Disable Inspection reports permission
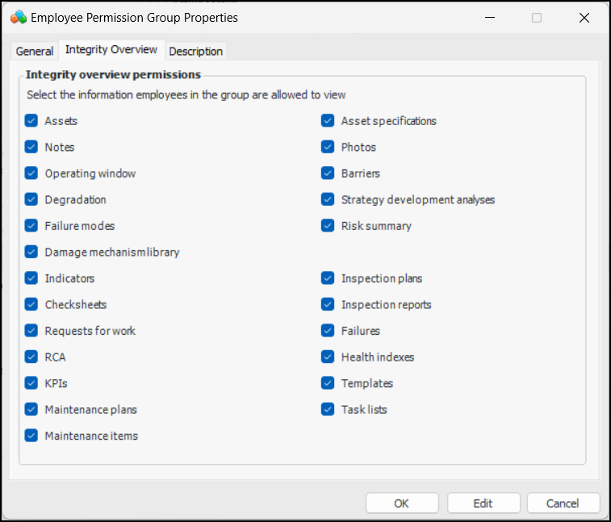The image size is (611, 522). click(328, 304)
